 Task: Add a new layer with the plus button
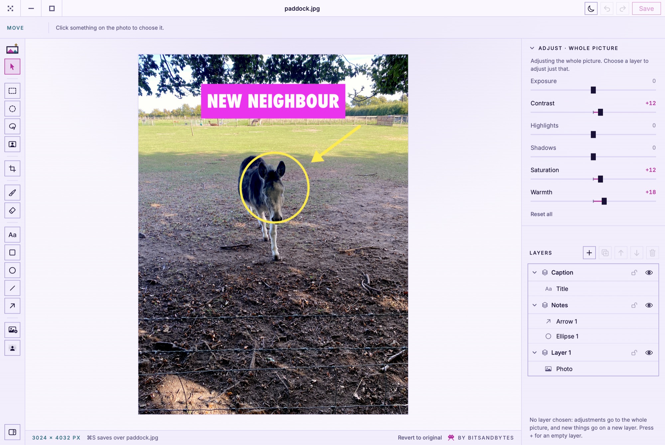[x=589, y=253]
